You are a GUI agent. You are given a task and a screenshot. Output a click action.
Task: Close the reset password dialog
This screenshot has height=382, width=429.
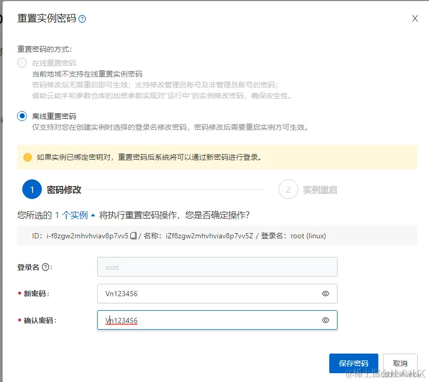click(415, 18)
